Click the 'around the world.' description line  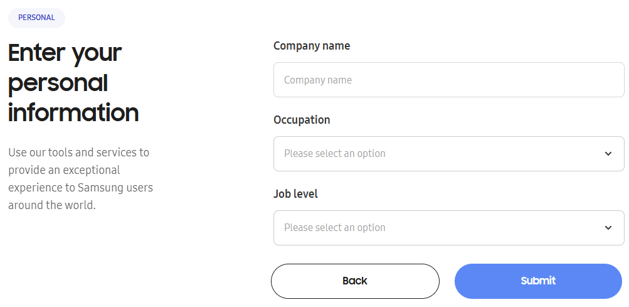click(52, 205)
